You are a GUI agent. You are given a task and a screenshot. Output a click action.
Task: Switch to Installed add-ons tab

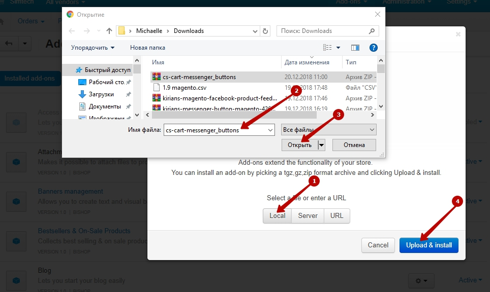click(x=29, y=78)
